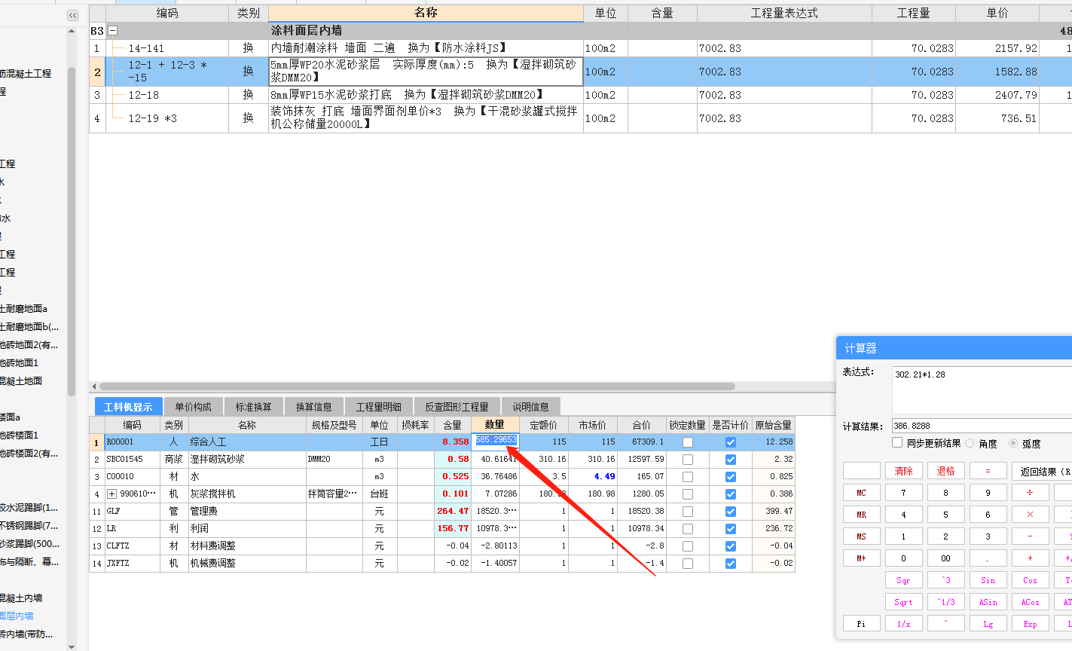Click the MC memory clear key

point(862,493)
